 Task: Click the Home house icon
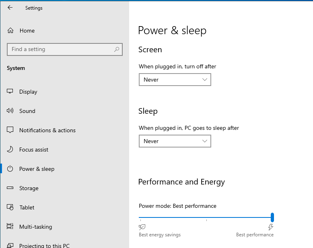tap(10, 31)
